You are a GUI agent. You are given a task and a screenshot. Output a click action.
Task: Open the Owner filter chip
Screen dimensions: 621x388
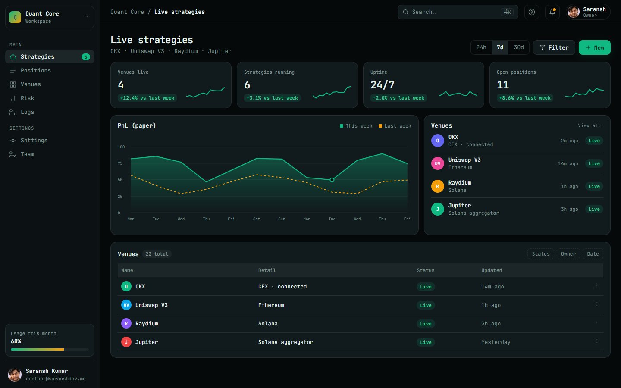[568, 254]
